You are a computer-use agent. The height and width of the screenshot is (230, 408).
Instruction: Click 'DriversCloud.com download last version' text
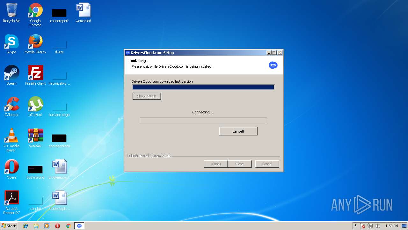click(x=162, y=81)
